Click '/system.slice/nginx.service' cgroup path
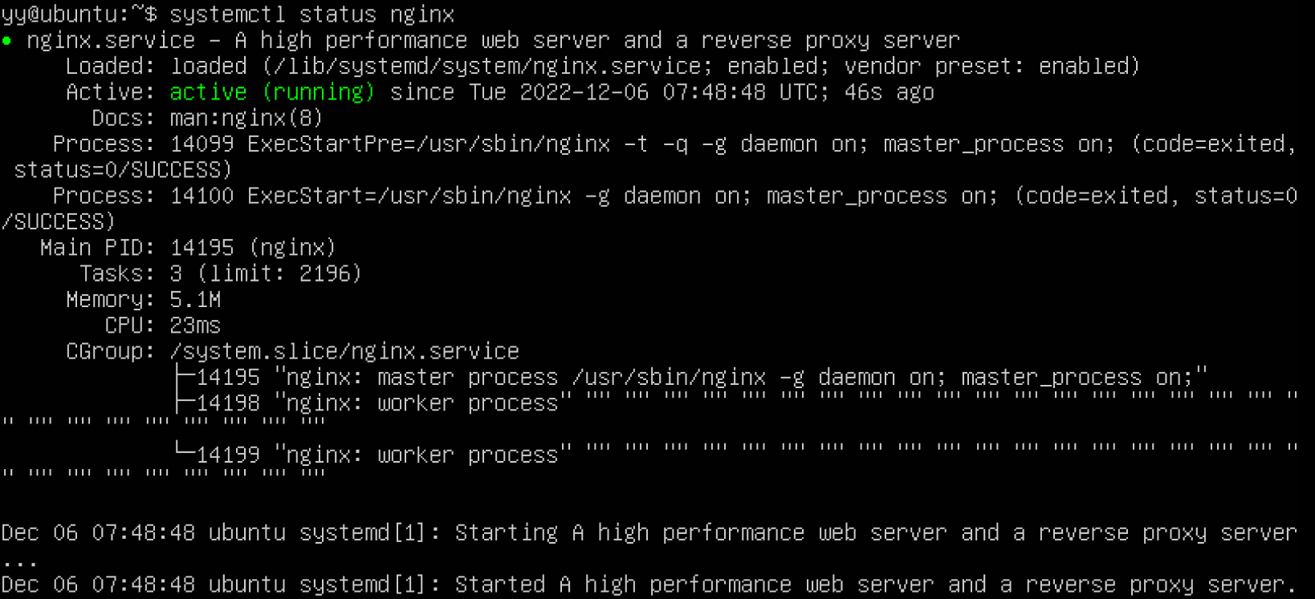Viewport: 1315px width, 599px height. tap(344, 351)
